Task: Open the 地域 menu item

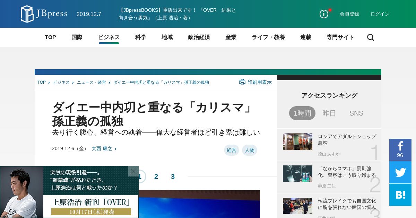Action: (167, 37)
